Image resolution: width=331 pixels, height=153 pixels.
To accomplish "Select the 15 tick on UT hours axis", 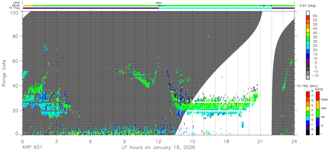I will 192,141.
